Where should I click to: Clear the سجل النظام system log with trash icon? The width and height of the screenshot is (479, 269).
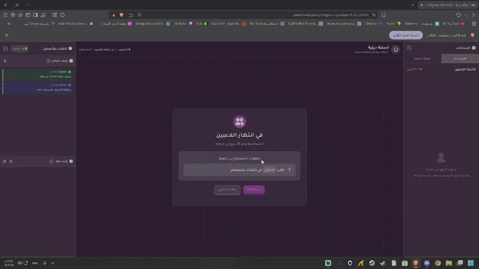5,61
